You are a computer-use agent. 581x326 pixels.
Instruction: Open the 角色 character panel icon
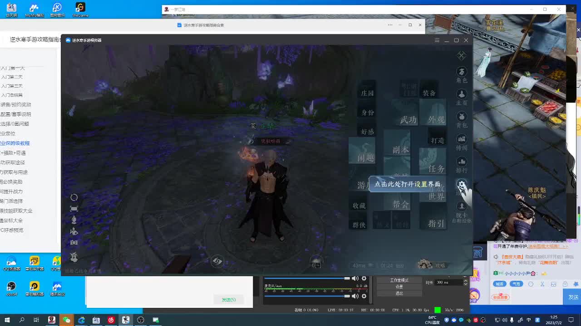462,75
